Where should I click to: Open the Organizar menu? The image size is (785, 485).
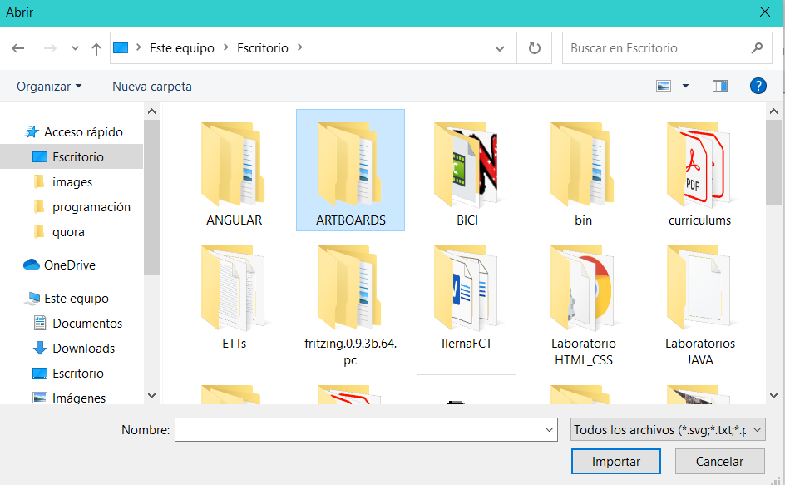(49, 86)
